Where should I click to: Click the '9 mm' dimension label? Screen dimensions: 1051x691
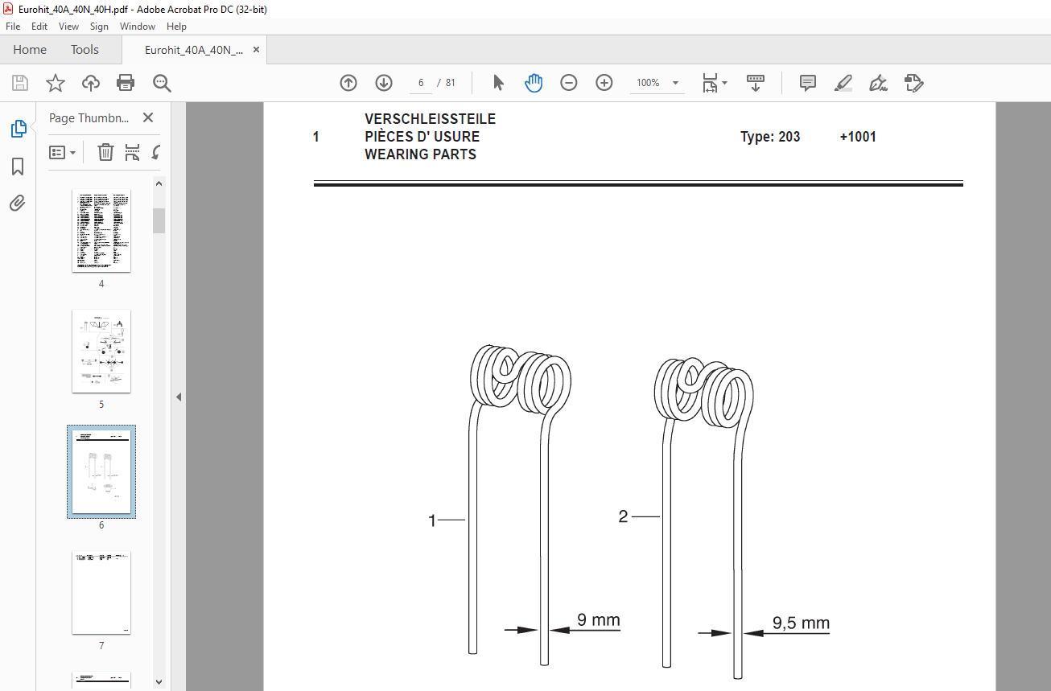click(599, 620)
